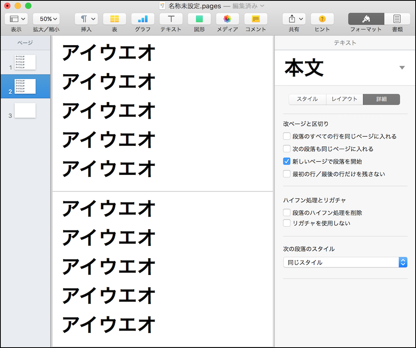Switch to the スタイル tab
This screenshot has height=348, width=416.
tap(307, 99)
